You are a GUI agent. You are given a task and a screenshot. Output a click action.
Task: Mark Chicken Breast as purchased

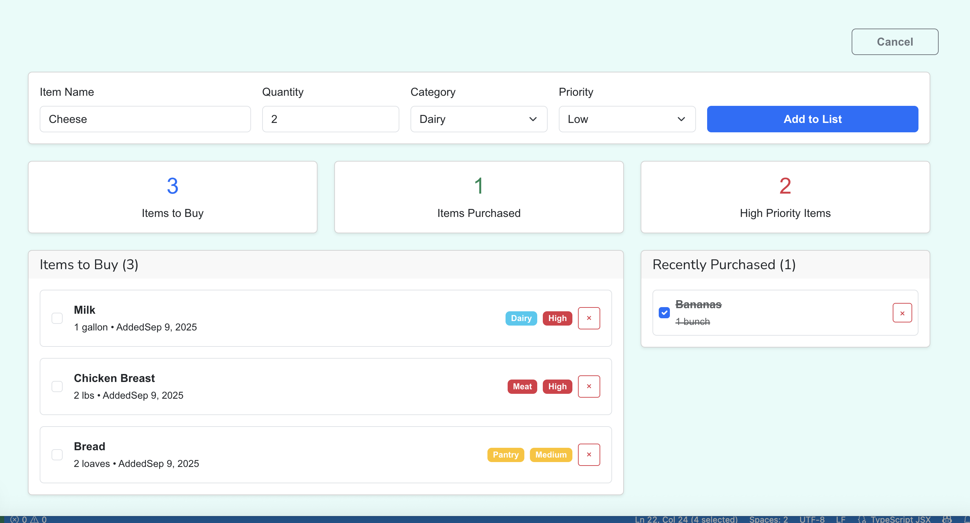57,386
